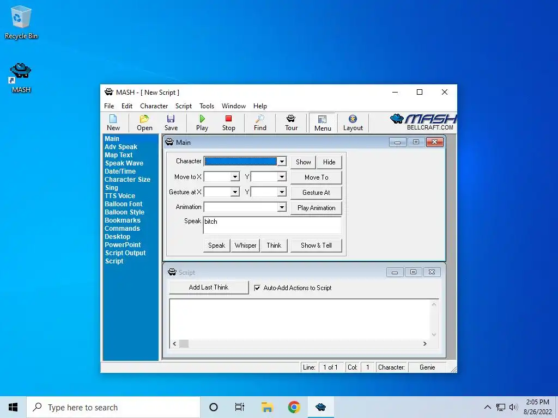The width and height of the screenshot is (558, 418).
Task: Click the Think button
Action: pyautogui.click(x=274, y=245)
